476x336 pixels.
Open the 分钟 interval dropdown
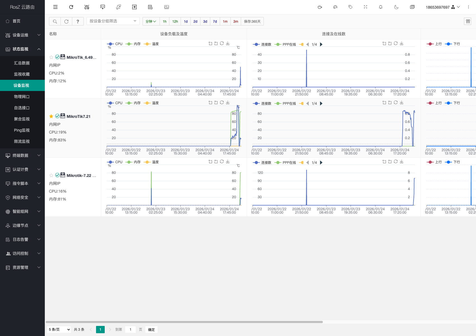(x=151, y=21)
